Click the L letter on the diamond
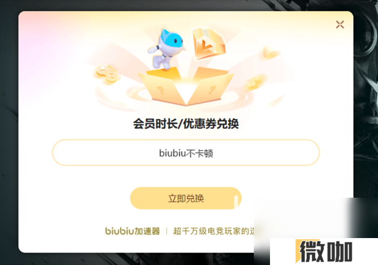Image resolution: width=378 pixels, height=265 pixels. pos(205,45)
